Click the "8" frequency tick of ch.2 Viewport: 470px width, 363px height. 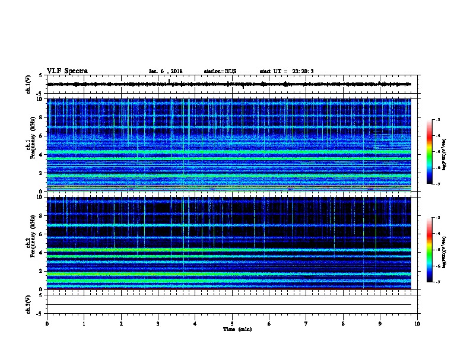41,216
